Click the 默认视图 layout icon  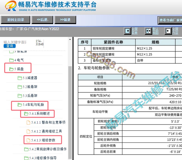(x=148, y=31)
